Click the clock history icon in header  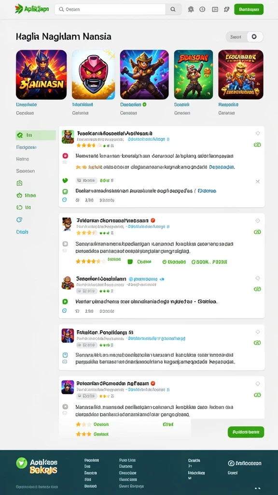click(x=202, y=10)
